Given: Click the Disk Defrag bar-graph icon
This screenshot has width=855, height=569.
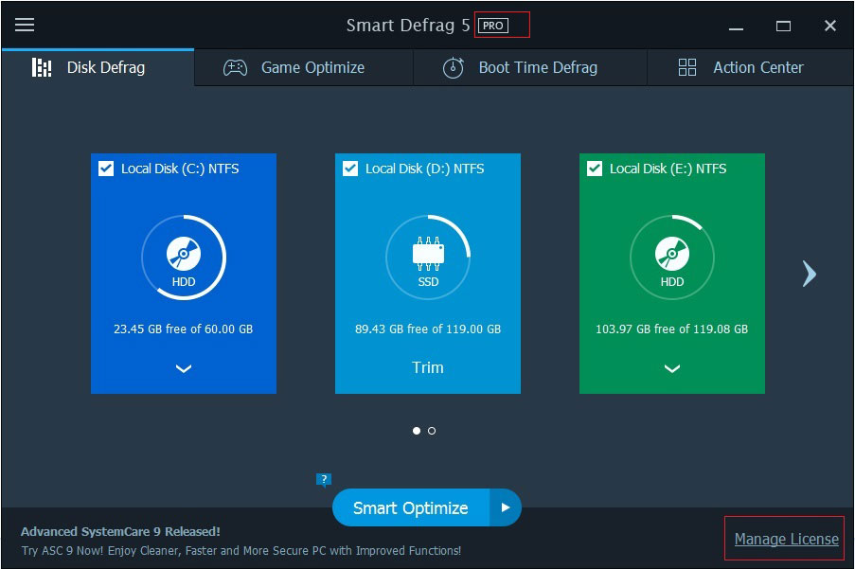Looking at the screenshot, I should click(x=42, y=67).
